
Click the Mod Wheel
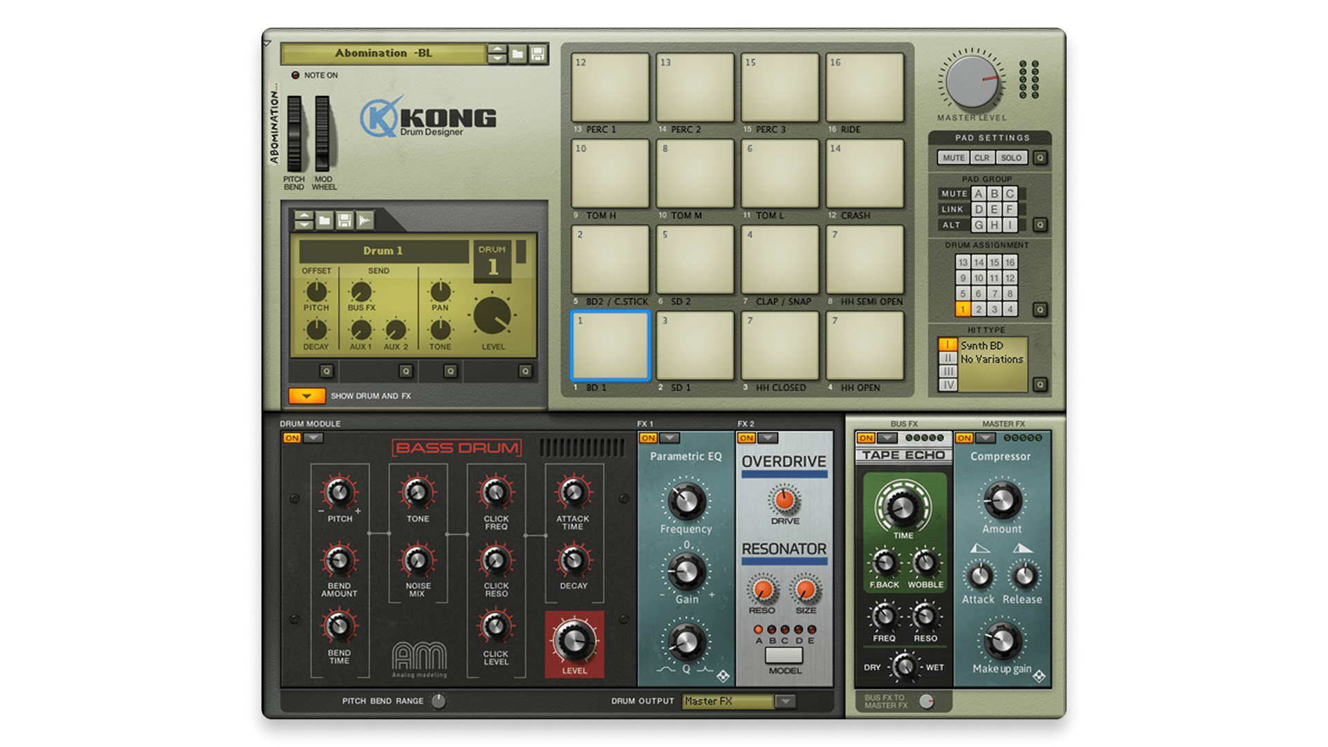[x=322, y=133]
